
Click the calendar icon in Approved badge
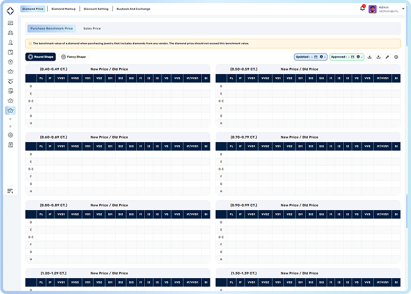[x=352, y=57]
